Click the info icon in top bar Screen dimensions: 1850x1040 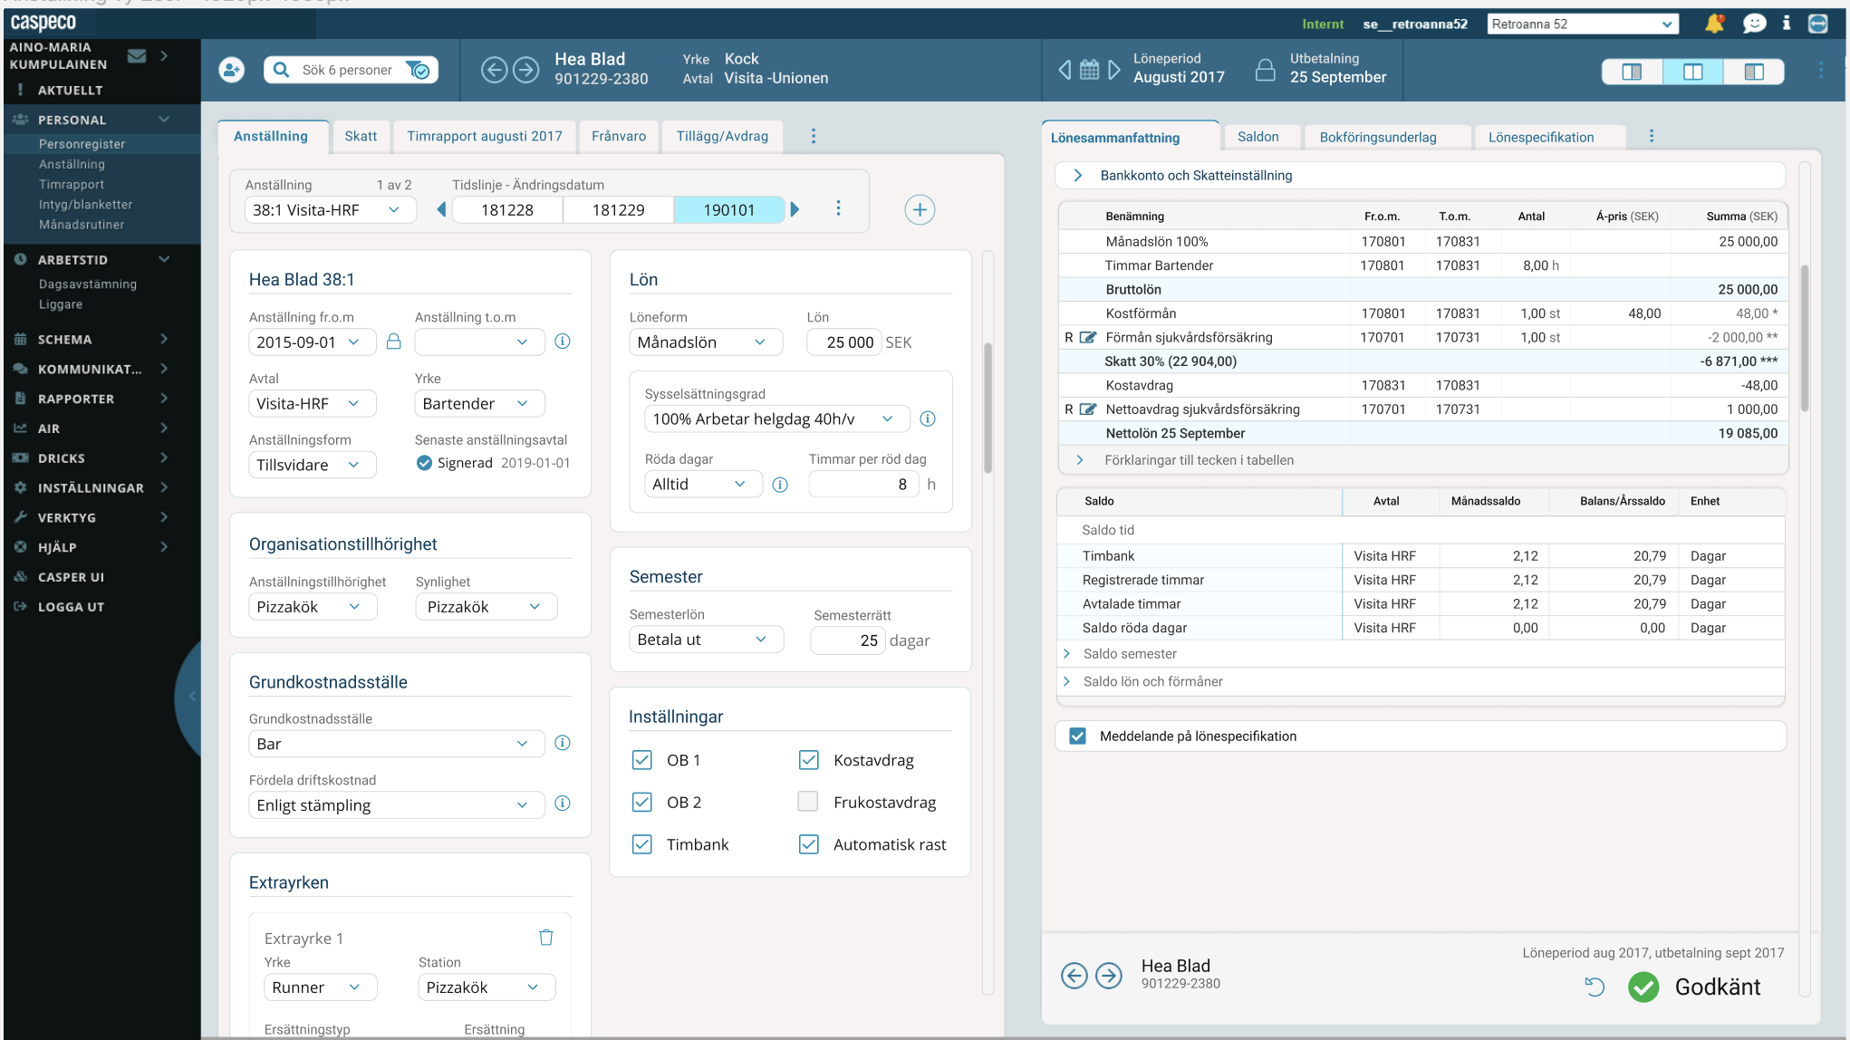(1786, 24)
